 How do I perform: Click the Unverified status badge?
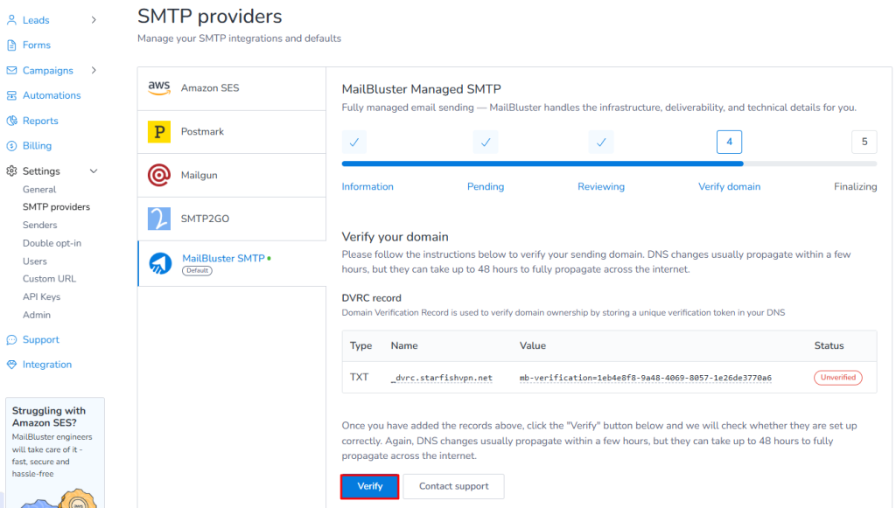pyautogui.click(x=837, y=378)
